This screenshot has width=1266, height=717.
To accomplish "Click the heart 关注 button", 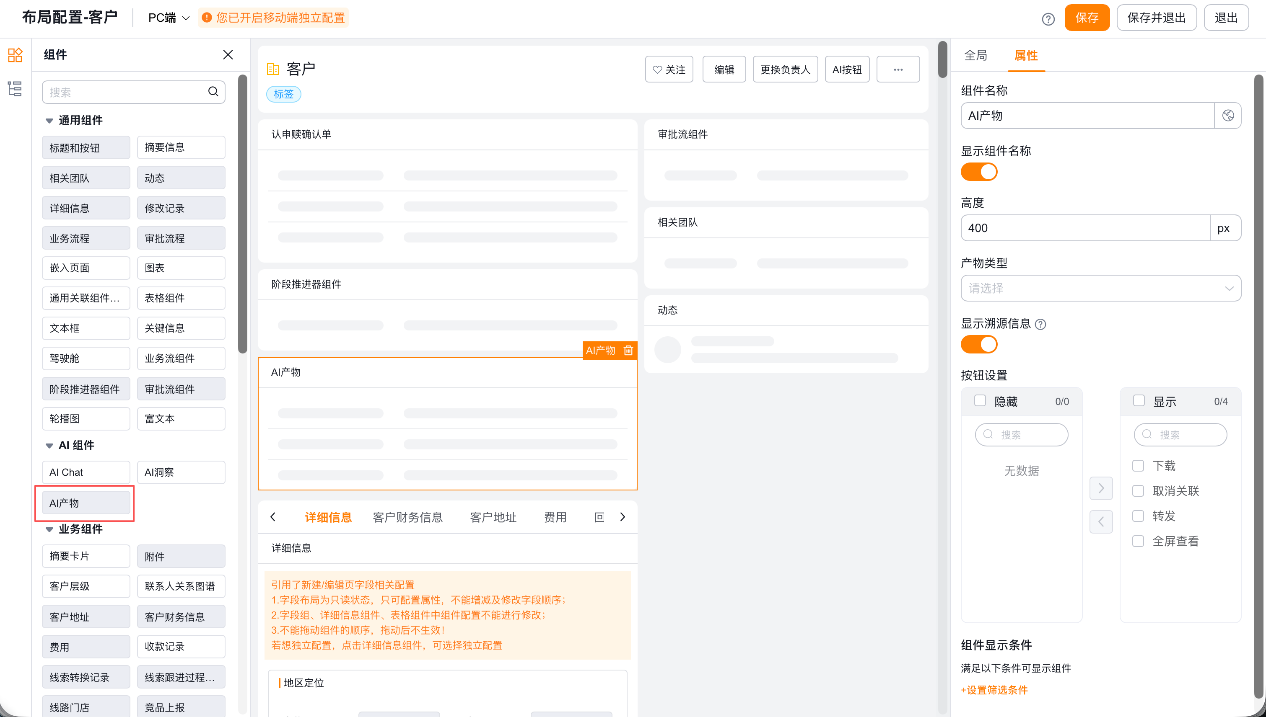I will [669, 70].
